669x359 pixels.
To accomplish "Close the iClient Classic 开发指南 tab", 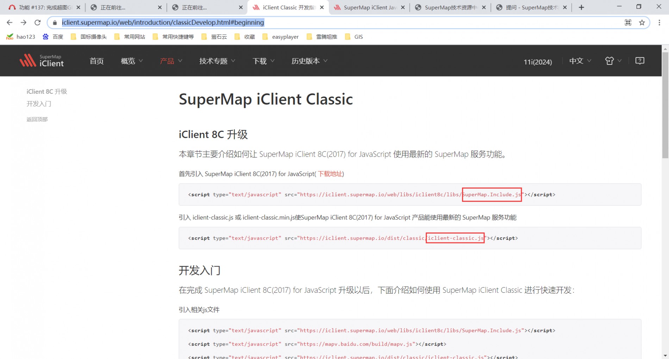I will coord(322,7).
